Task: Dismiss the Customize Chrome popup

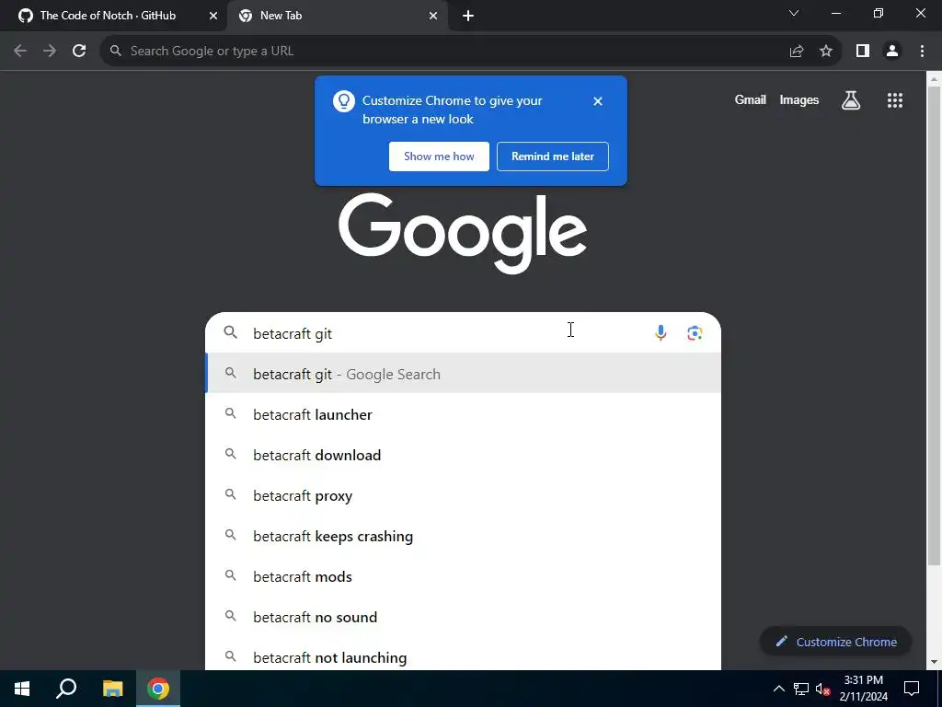Action: (x=598, y=101)
